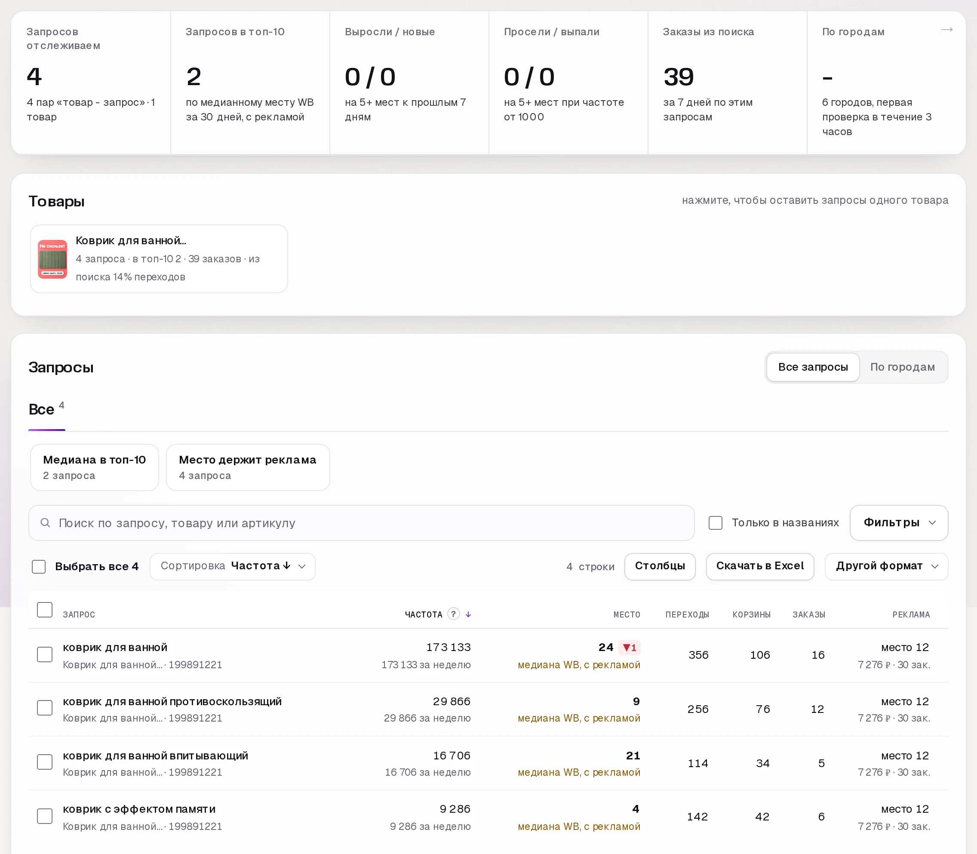The width and height of the screenshot is (977, 854).
Task: Expand the Фильтры dropdown
Action: 899,523
